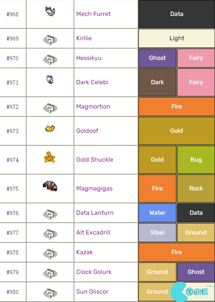Follow the Magmortion name link
Image resolution: width=215 pixels, height=302 pixels.
tap(93, 107)
